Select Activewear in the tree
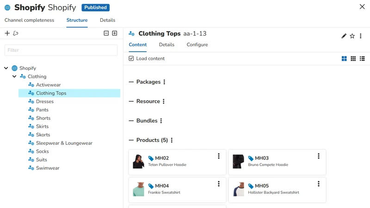This screenshot has width=370, height=208. pos(49,85)
